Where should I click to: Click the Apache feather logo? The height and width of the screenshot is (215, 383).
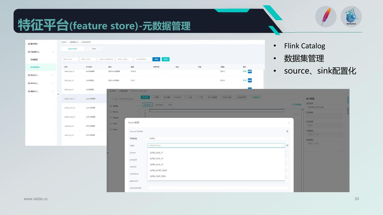326,17
